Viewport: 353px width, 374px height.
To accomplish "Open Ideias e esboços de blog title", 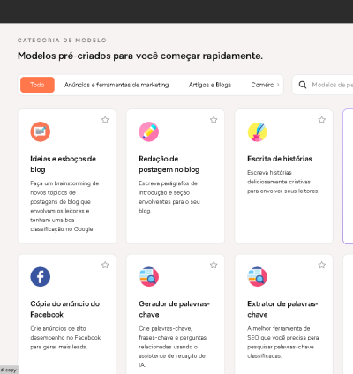I will [64, 164].
